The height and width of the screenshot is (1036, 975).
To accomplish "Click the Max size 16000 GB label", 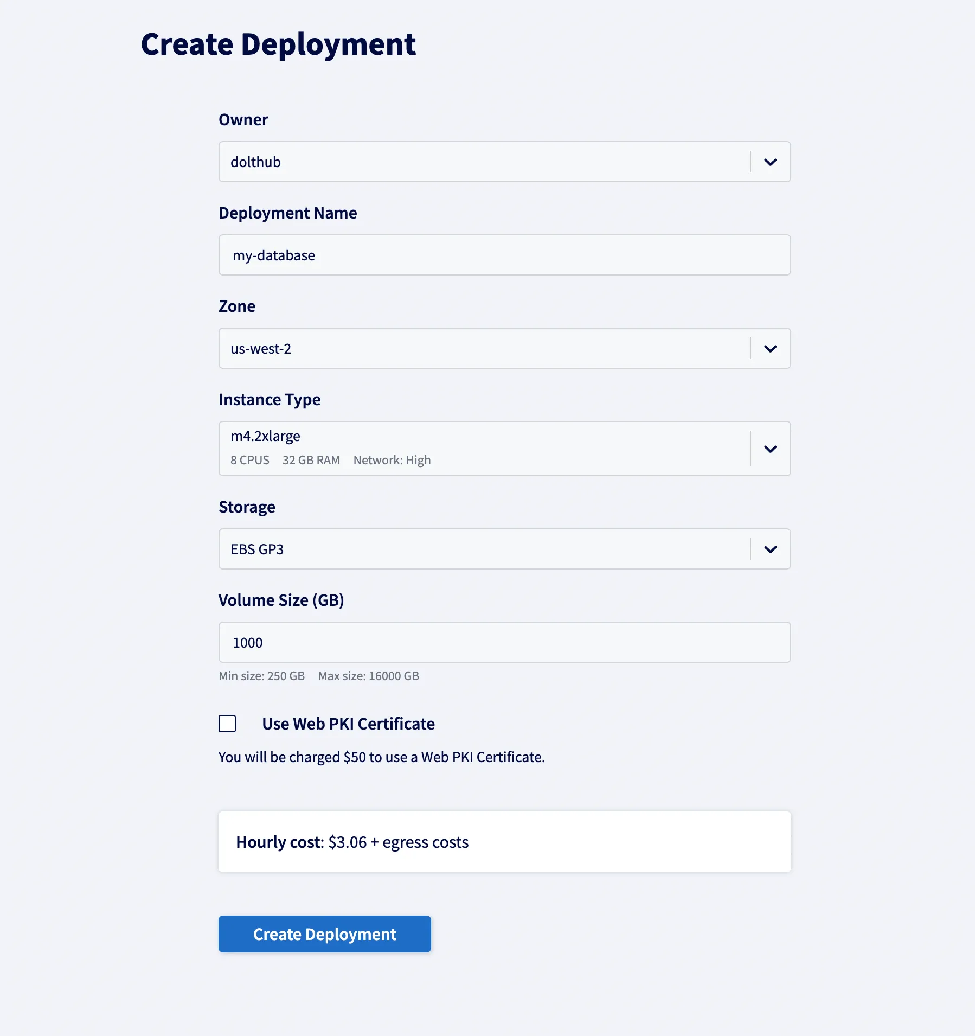I will tap(368, 676).
